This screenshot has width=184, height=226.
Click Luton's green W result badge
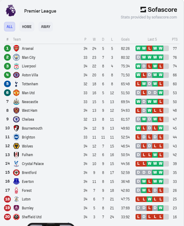149,199
